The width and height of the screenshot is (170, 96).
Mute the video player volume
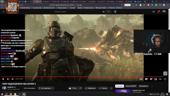click(x=12, y=79)
